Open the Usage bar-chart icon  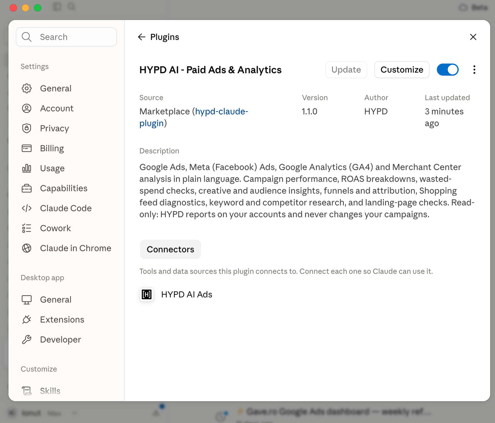point(27,168)
